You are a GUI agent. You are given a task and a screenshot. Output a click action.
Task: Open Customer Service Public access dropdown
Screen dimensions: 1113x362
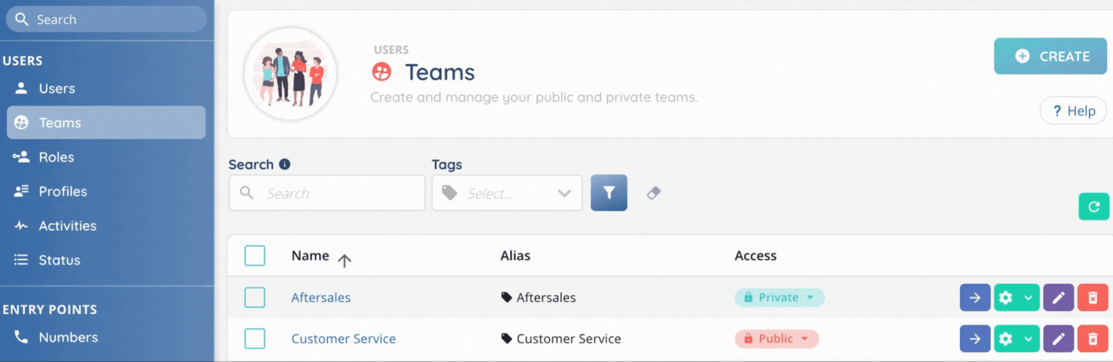776,339
